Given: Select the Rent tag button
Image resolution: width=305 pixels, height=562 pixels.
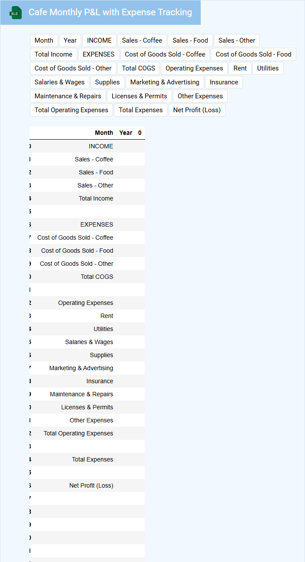Looking at the screenshot, I should [240, 68].
